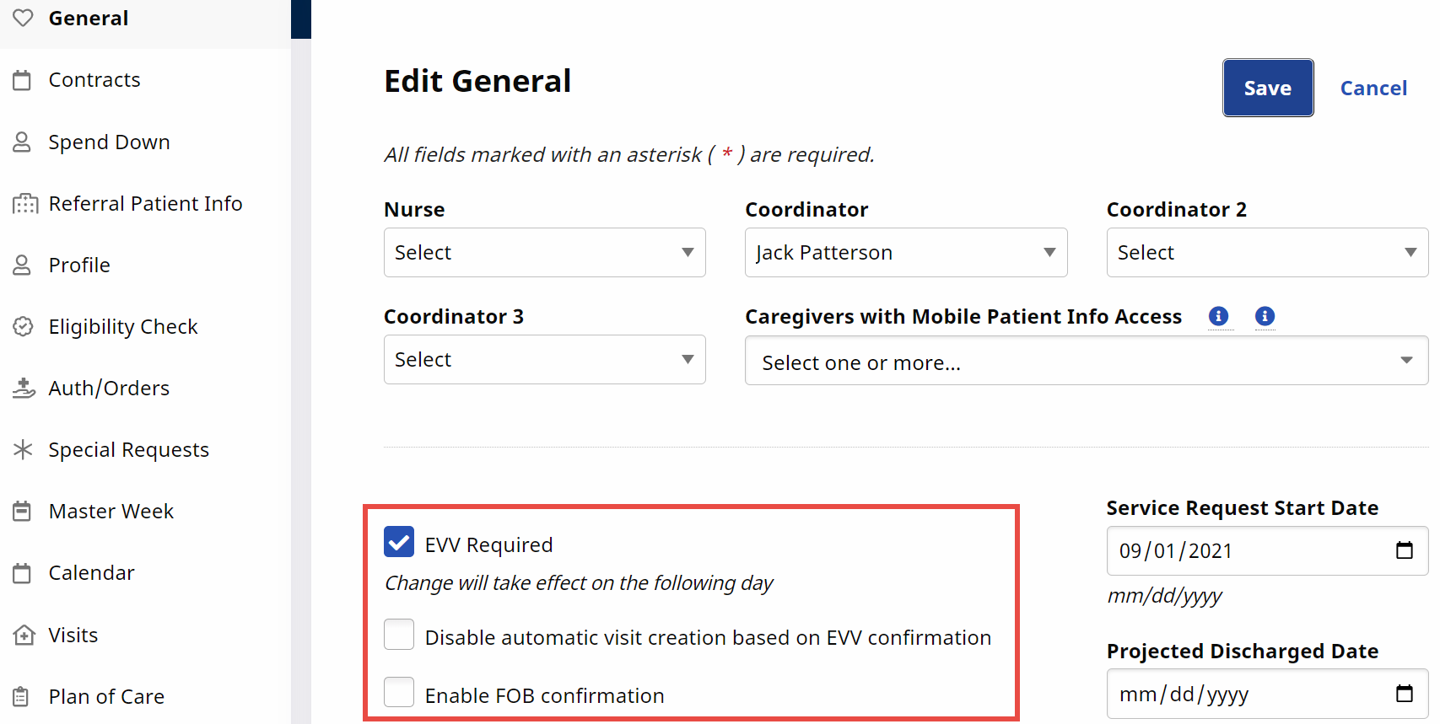Click the Auth/Orders sidebar icon

(24, 388)
